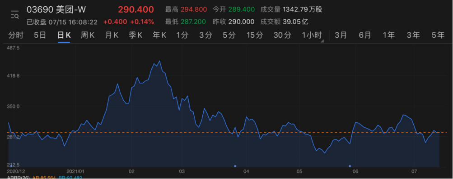Screen dimensions: 453x179
Task: Open the 季K quarterly chart tab
Action: [x=135, y=36]
